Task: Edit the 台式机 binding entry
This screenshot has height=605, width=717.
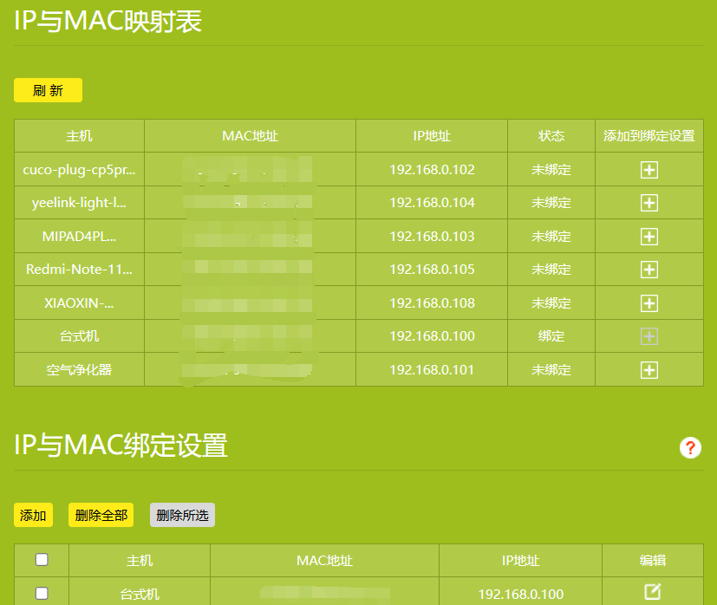Action: click(x=653, y=591)
